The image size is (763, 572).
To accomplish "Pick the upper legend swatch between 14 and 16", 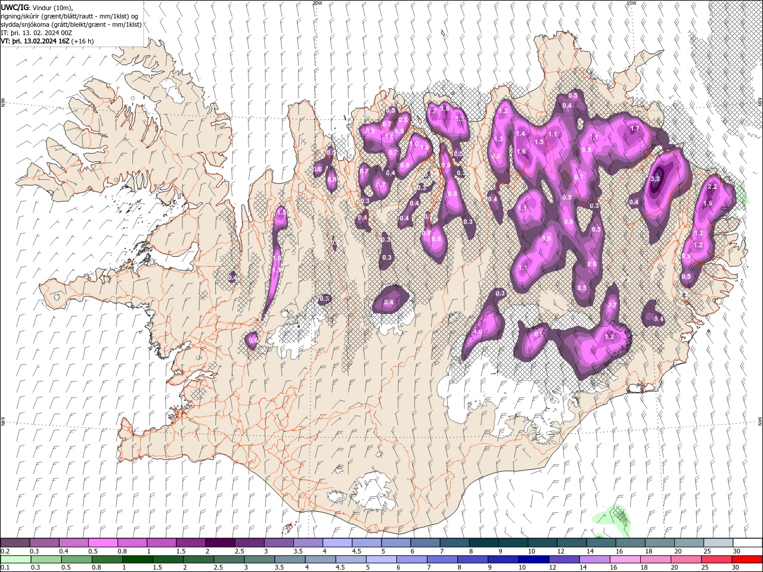I will click(x=601, y=542).
